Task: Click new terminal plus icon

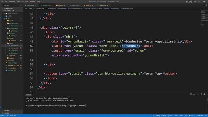Action: click(x=197, y=94)
